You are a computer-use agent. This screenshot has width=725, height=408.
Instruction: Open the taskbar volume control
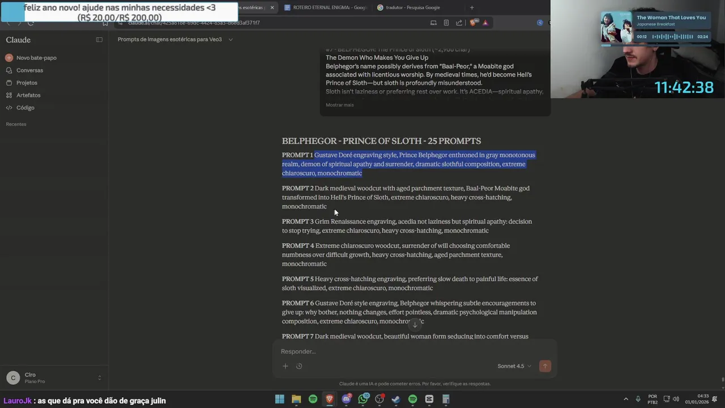(676, 399)
